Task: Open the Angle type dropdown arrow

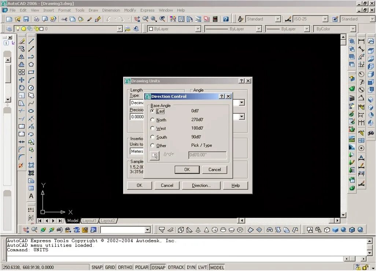Action: pos(242,103)
